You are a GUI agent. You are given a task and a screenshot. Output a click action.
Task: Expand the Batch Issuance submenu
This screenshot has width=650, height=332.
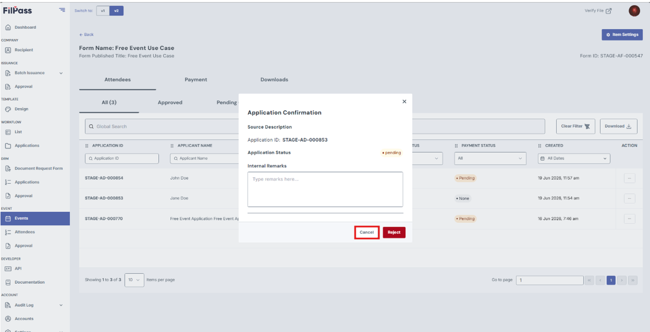[x=61, y=73]
